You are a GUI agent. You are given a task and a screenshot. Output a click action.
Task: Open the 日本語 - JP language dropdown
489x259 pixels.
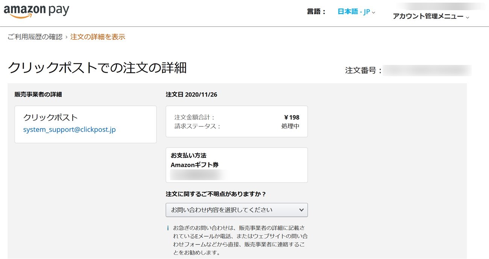(356, 12)
